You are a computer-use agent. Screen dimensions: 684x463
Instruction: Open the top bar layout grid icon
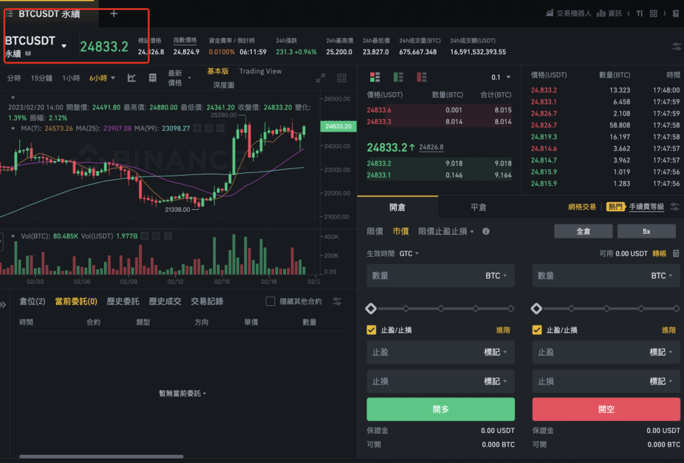tap(653, 13)
